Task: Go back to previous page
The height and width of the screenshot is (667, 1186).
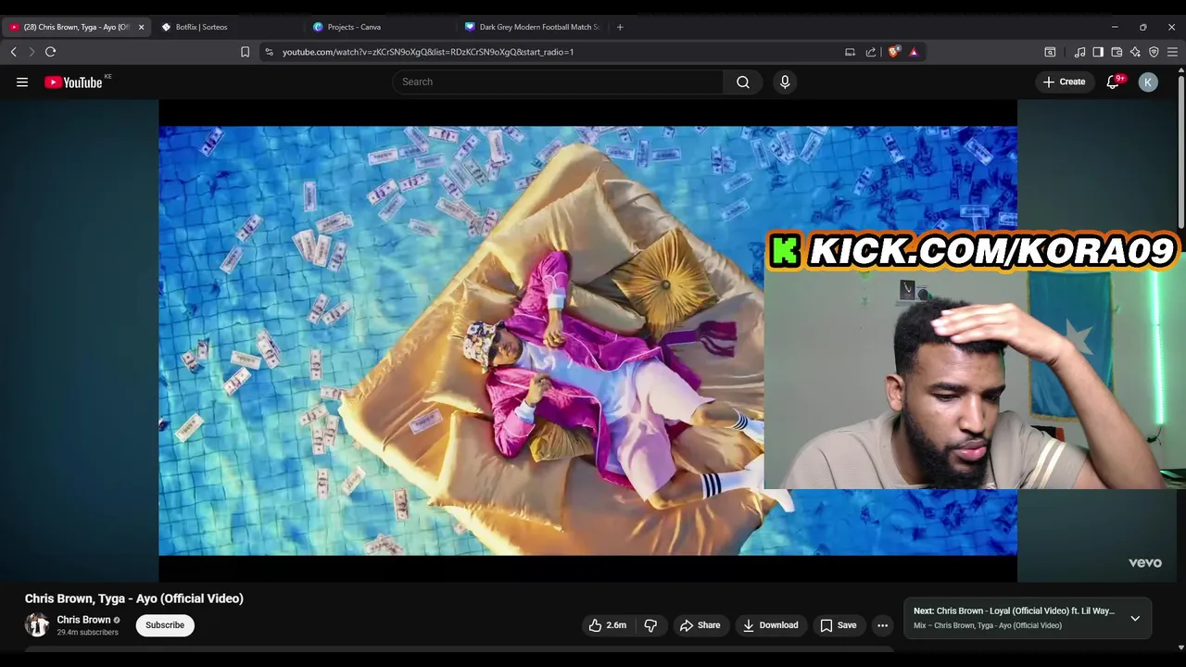Action: point(14,52)
